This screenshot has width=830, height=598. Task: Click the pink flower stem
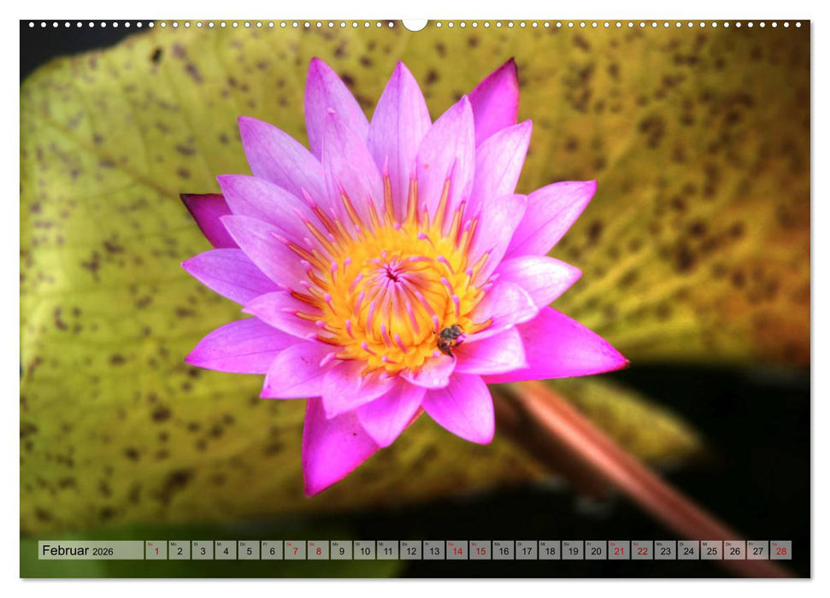point(598,453)
